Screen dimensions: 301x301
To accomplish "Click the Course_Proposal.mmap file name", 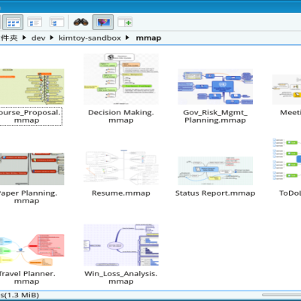I will click(31, 117).
